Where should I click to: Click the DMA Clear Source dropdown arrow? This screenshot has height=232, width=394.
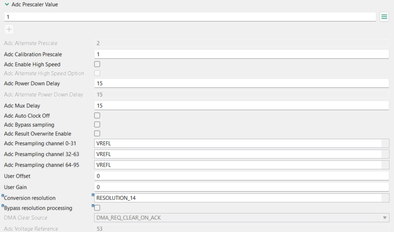click(x=385, y=218)
